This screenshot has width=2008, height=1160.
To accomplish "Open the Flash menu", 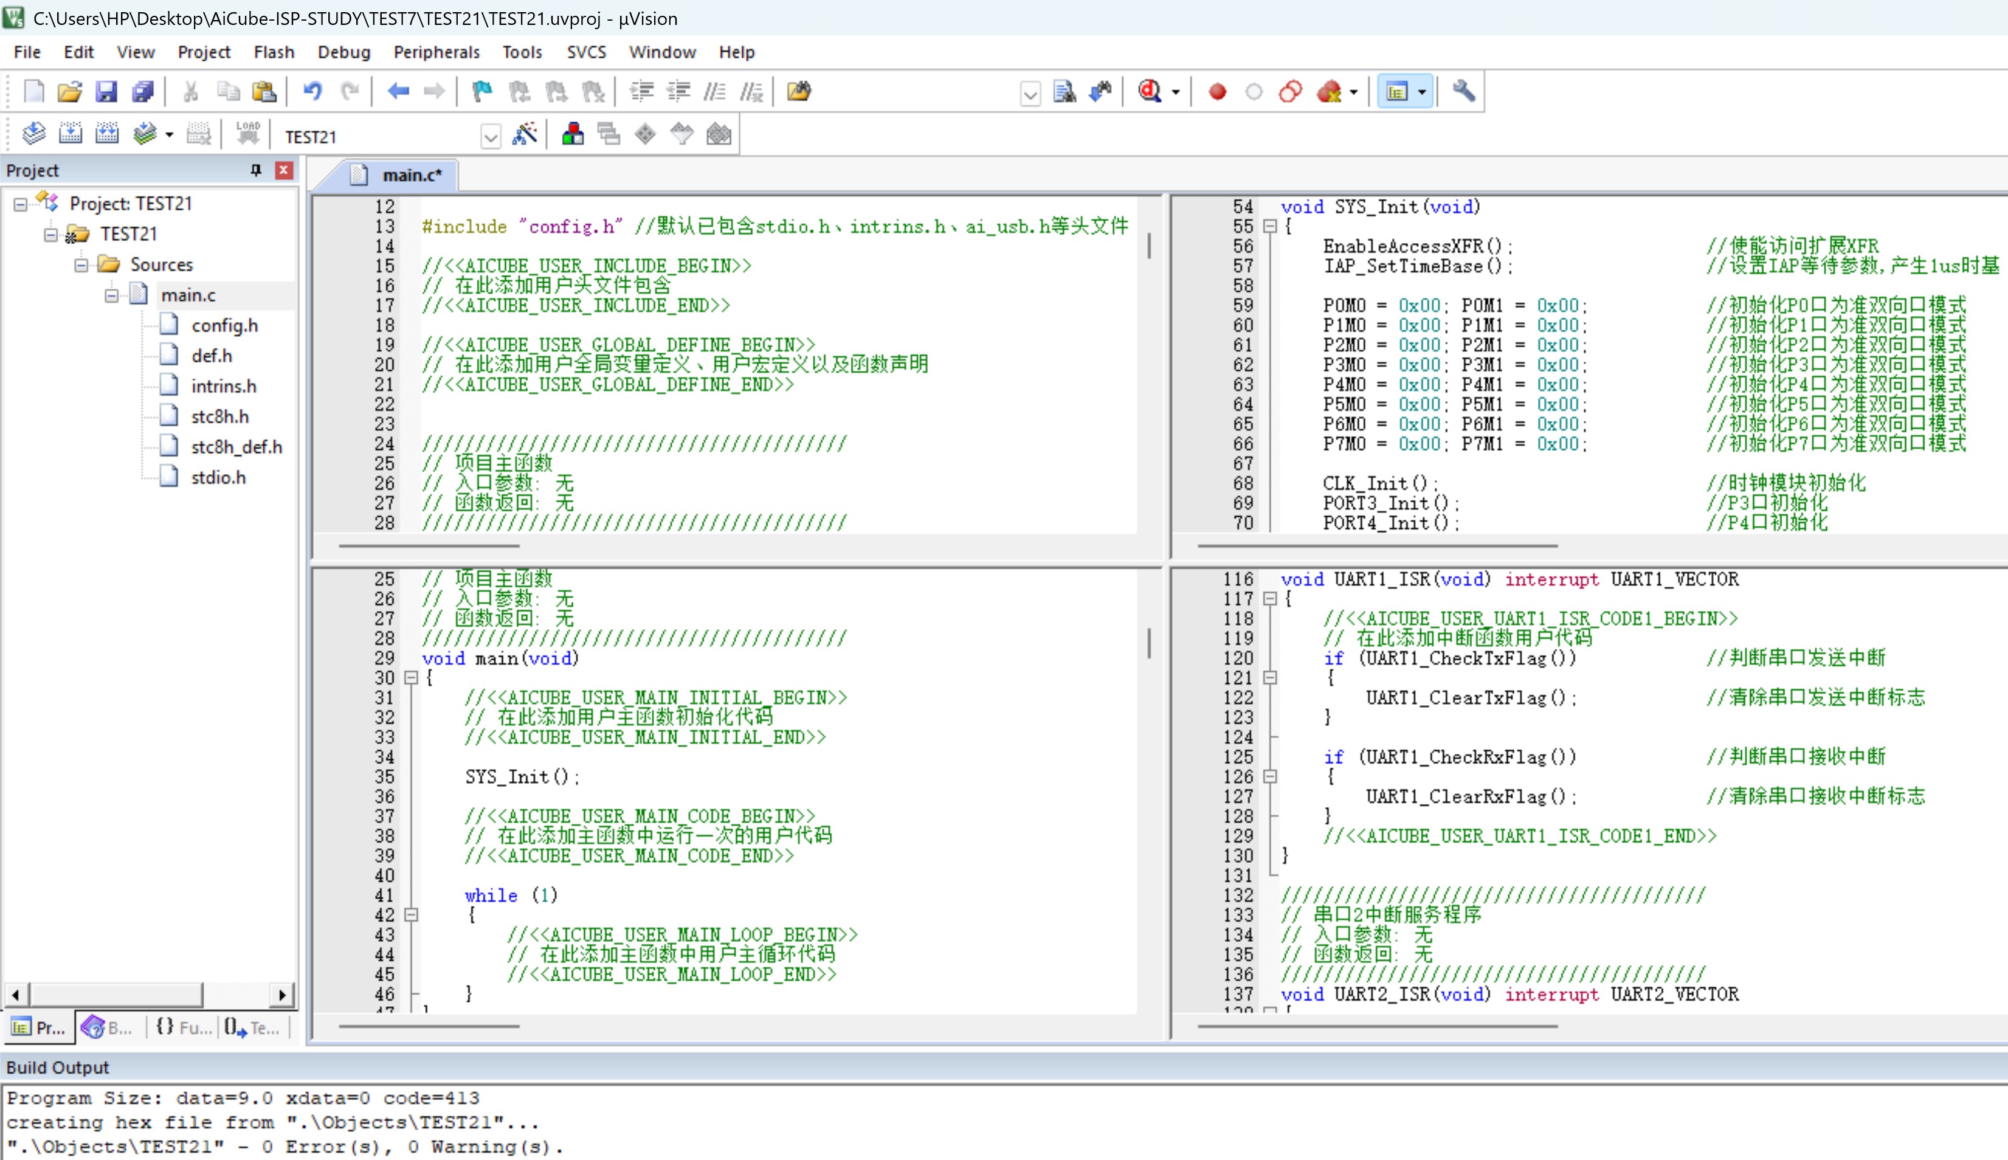I will coord(274,52).
